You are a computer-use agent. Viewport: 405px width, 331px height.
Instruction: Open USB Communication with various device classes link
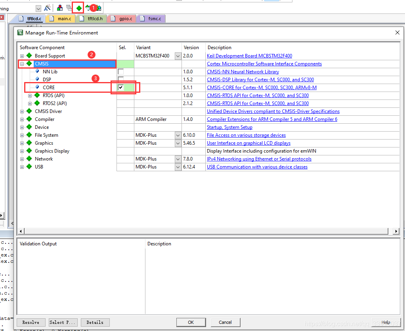(x=257, y=167)
